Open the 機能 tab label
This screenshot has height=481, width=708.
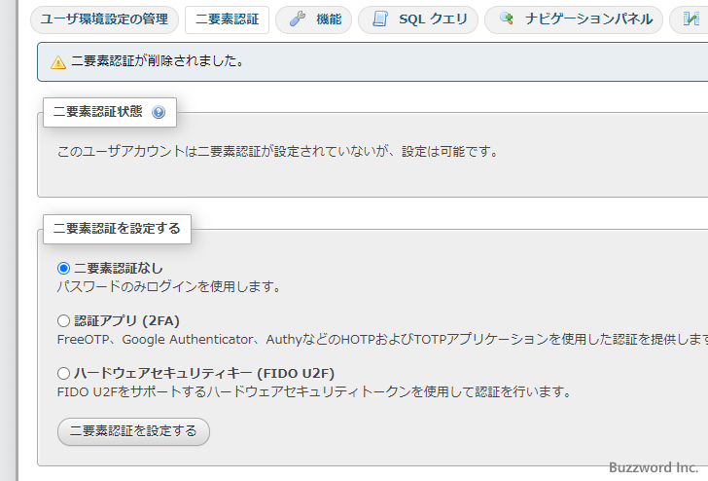[x=329, y=19]
